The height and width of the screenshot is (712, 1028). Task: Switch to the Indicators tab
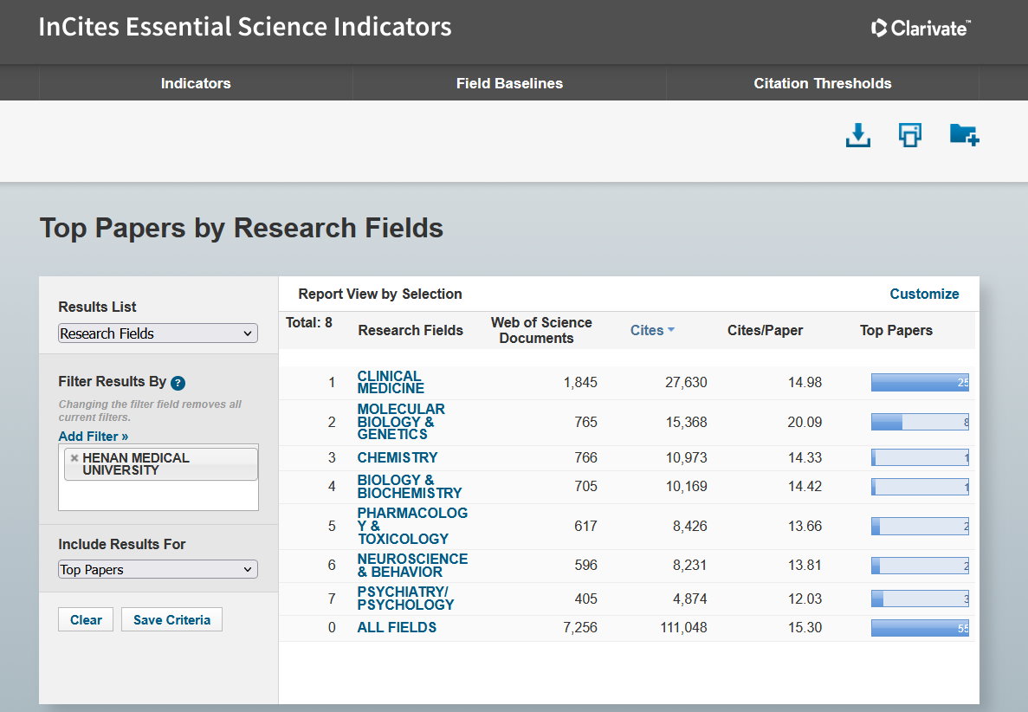click(196, 84)
